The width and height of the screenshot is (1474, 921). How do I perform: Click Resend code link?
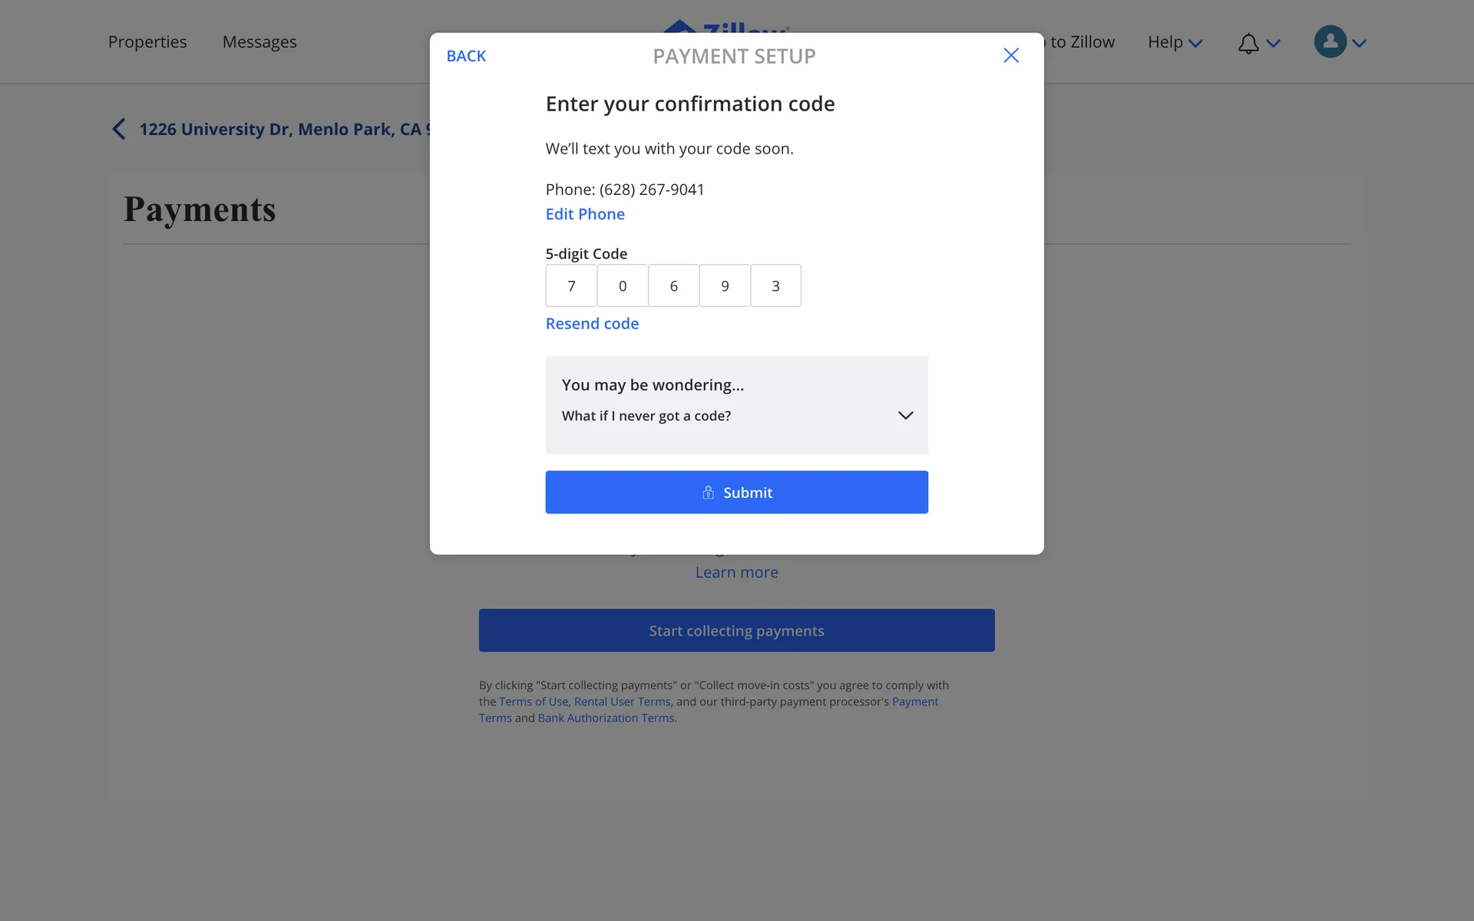(x=592, y=324)
